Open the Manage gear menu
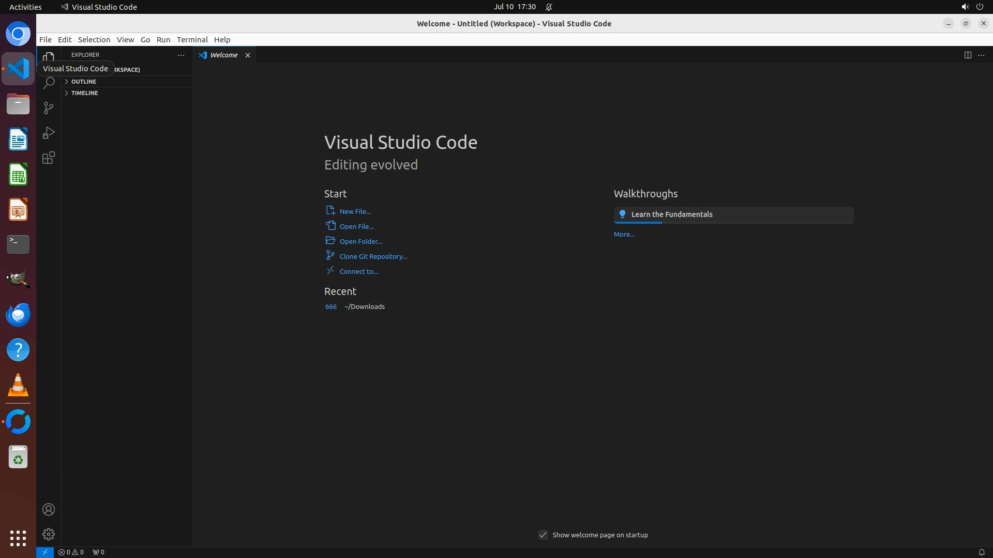Viewport: 993px width, 558px height. point(49,534)
